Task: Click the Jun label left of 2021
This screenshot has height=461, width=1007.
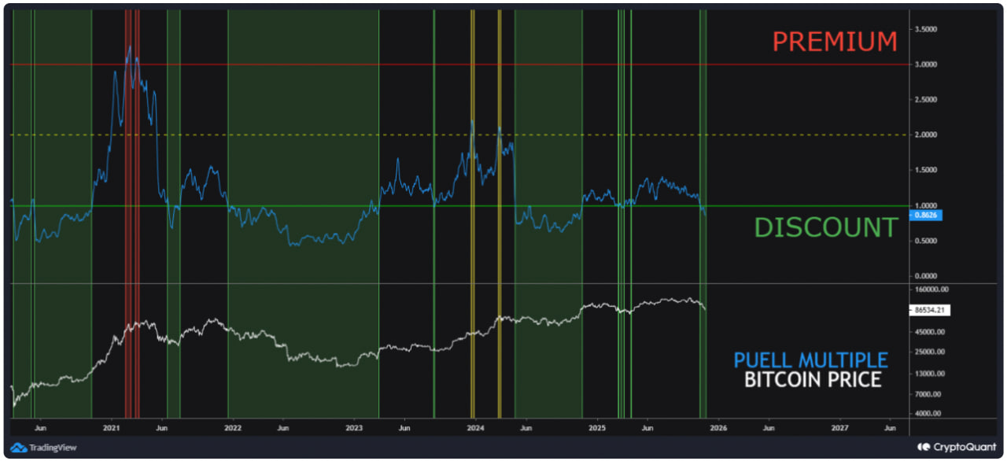Action: [x=41, y=427]
